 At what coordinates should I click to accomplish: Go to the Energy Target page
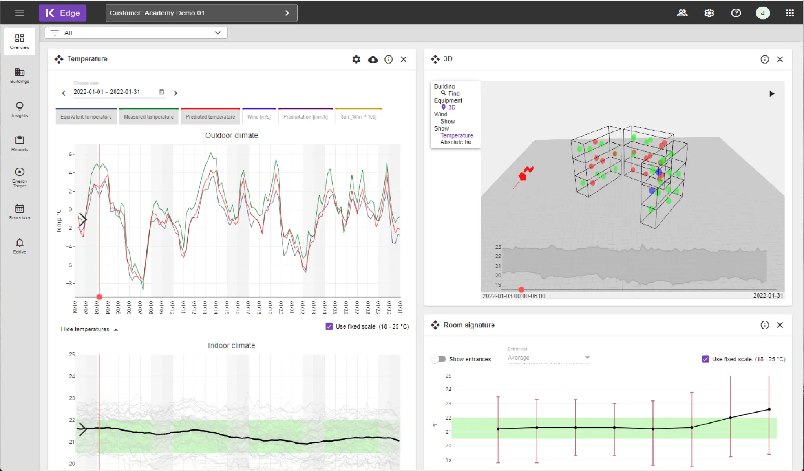[20, 177]
